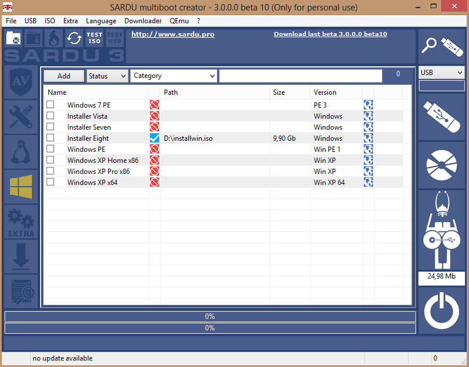Image resolution: width=469 pixels, height=367 pixels.
Task: Open the ? help menu
Action: [198, 21]
